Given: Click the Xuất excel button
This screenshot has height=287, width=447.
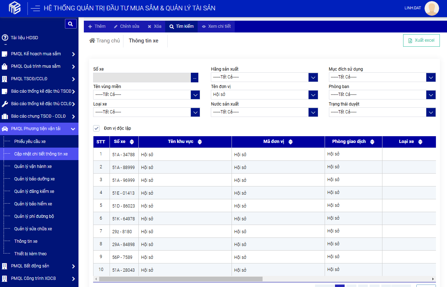Looking at the screenshot, I should coord(421,41).
